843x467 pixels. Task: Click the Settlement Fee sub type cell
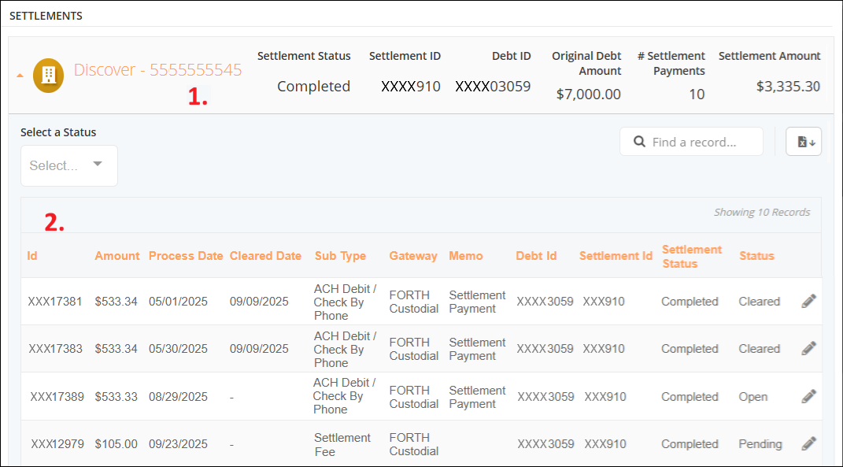(x=342, y=445)
